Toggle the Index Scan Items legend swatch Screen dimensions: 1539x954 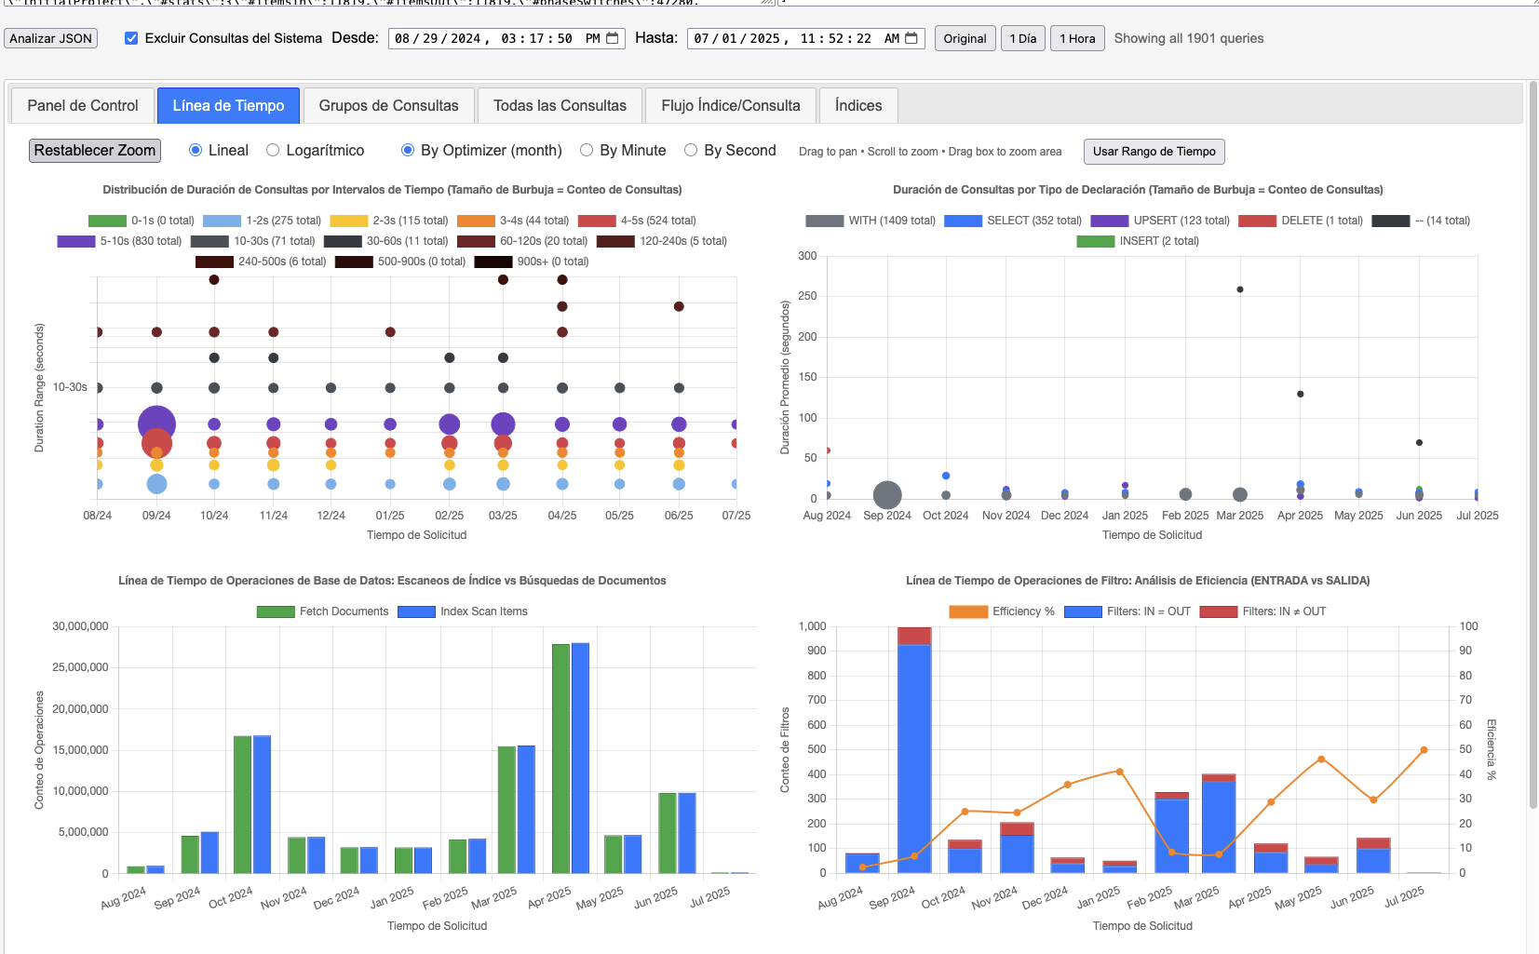point(414,611)
